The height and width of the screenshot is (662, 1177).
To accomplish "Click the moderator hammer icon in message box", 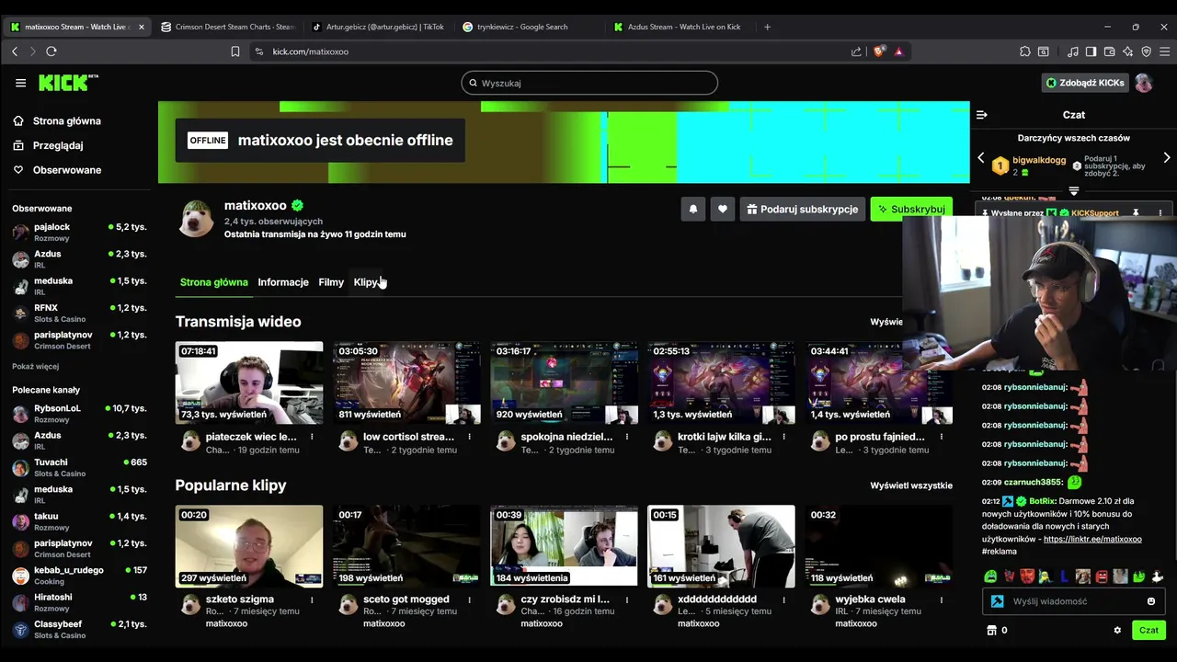I will (x=997, y=601).
